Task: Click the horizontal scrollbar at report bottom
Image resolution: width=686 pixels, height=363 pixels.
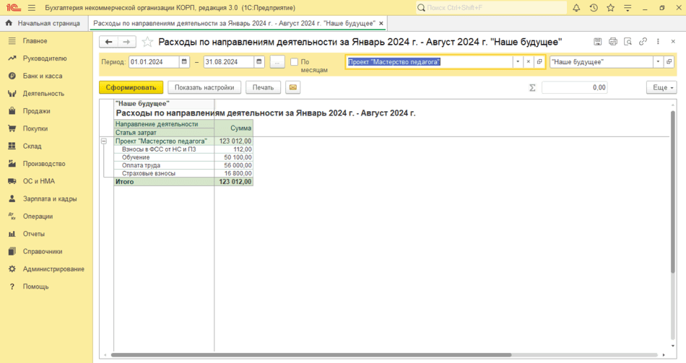Action: point(383,355)
